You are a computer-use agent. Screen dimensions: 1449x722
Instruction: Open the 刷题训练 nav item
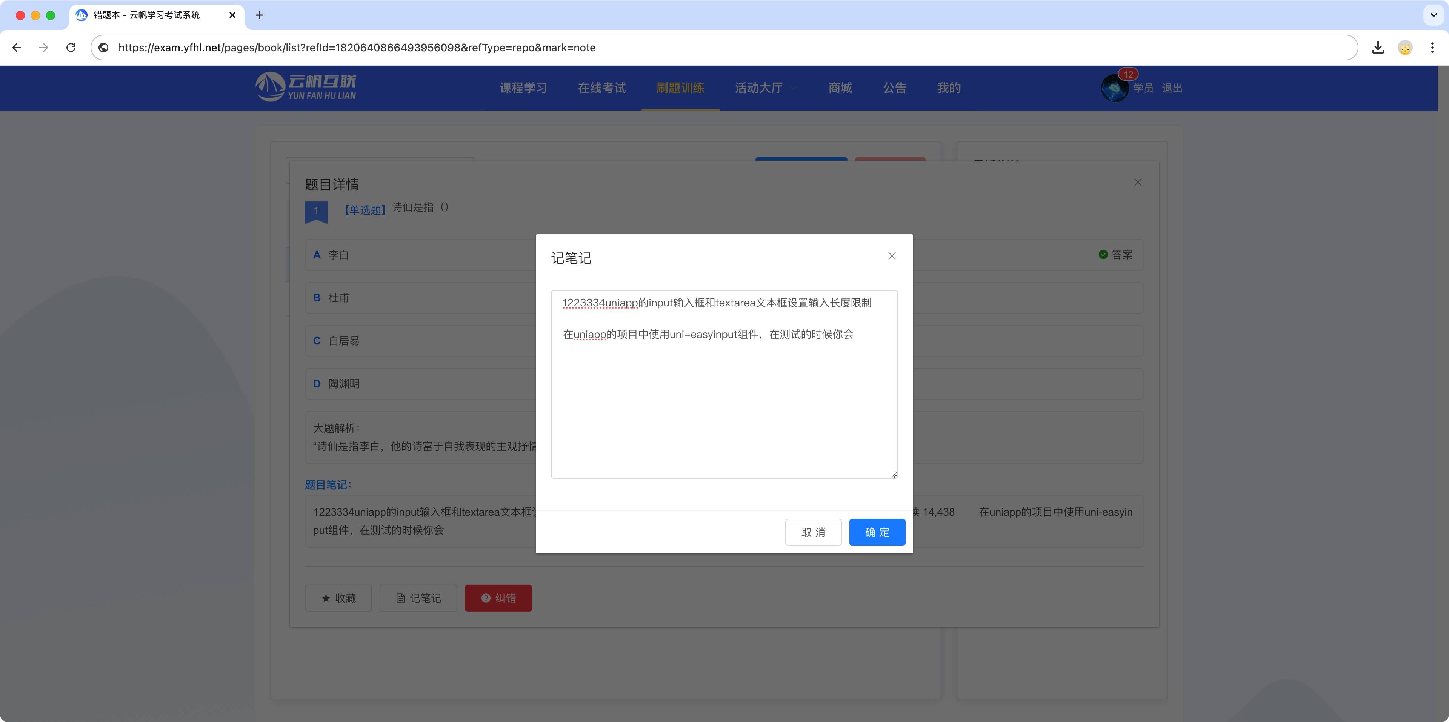pos(680,88)
